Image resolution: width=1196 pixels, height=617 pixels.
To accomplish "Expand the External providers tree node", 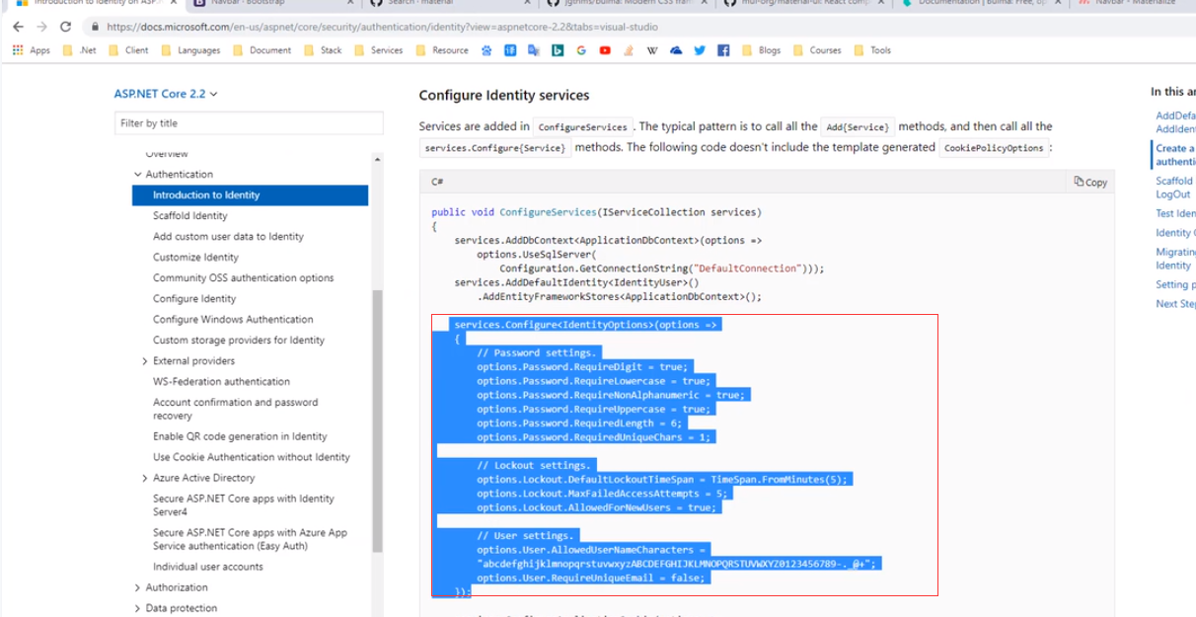I will point(145,361).
